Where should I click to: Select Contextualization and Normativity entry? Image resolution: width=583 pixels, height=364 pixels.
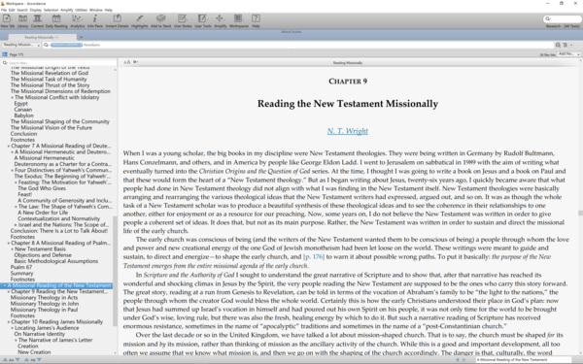58,218
